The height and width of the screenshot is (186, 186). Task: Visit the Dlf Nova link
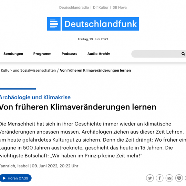point(120,8)
